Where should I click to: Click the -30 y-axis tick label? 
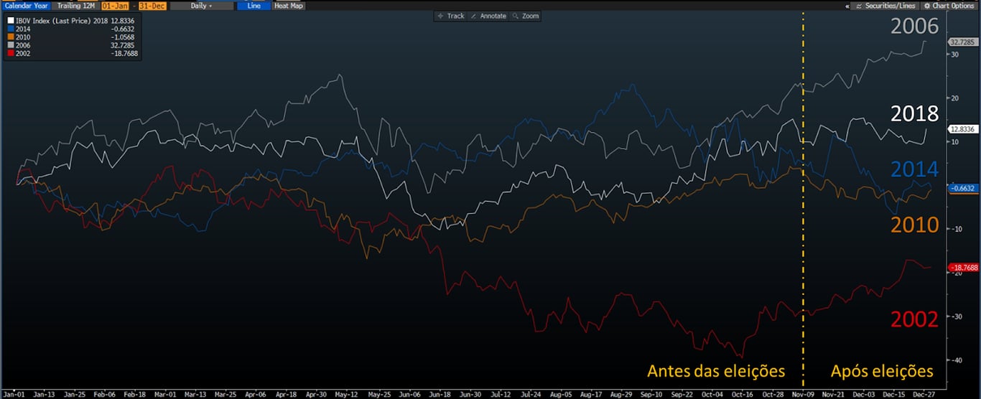(x=956, y=316)
